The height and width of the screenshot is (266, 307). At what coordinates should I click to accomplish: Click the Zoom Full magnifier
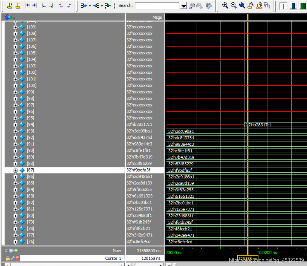pyautogui.click(x=242, y=6)
